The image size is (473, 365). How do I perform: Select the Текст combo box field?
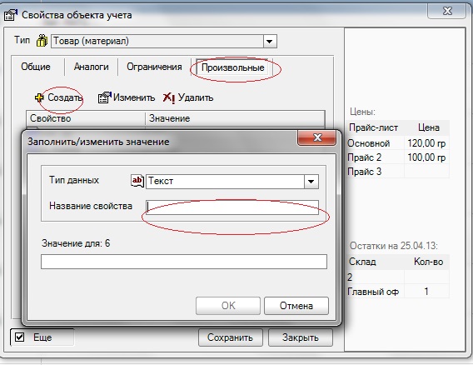(232, 182)
